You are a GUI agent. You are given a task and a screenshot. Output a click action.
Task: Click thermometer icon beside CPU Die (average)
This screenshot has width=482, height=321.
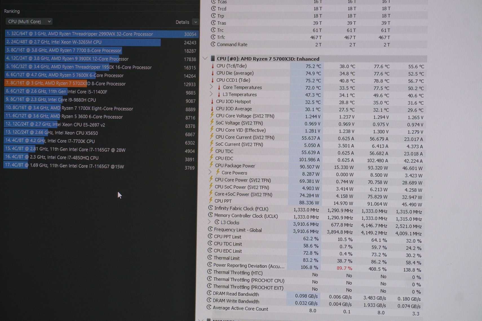pyautogui.click(x=213, y=73)
